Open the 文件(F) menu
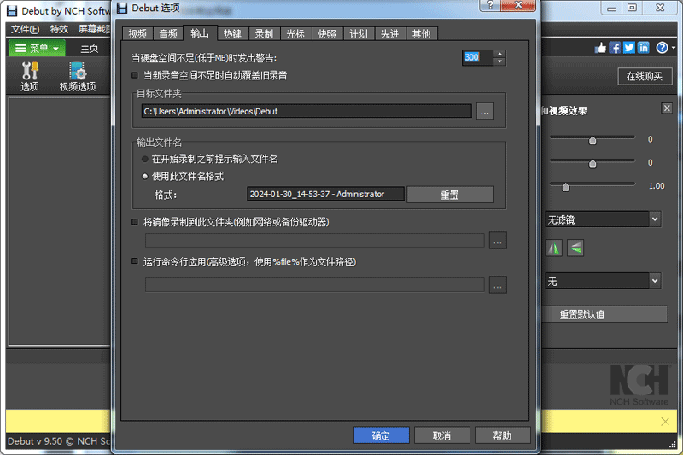The image size is (683, 455). tap(25, 29)
